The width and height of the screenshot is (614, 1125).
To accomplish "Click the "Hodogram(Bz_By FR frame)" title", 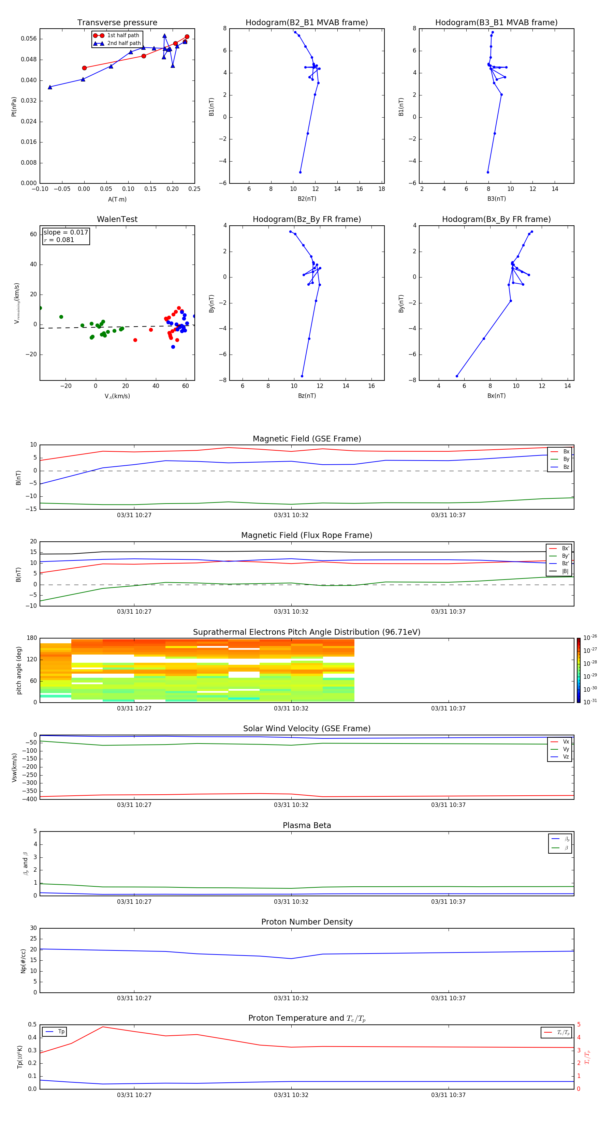I will click(x=307, y=219).
